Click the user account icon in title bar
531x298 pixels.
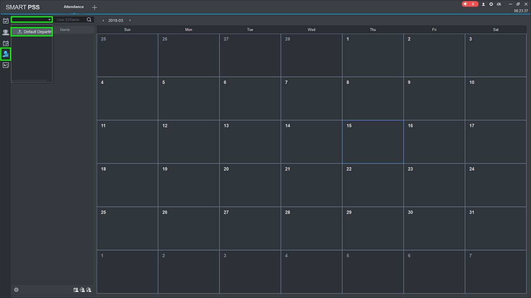[483, 4]
